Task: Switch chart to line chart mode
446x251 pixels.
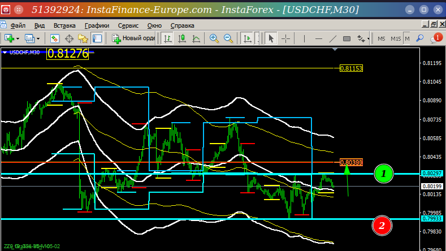Action: click(x=196, y=38)
